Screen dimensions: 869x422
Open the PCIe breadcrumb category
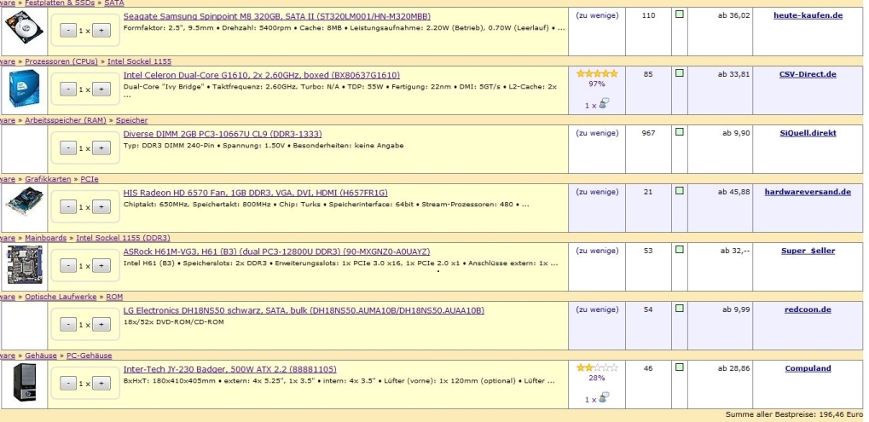click(x=90, y=179)
